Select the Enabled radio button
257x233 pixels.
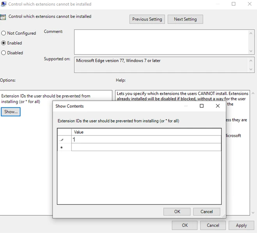coord(4,43)
